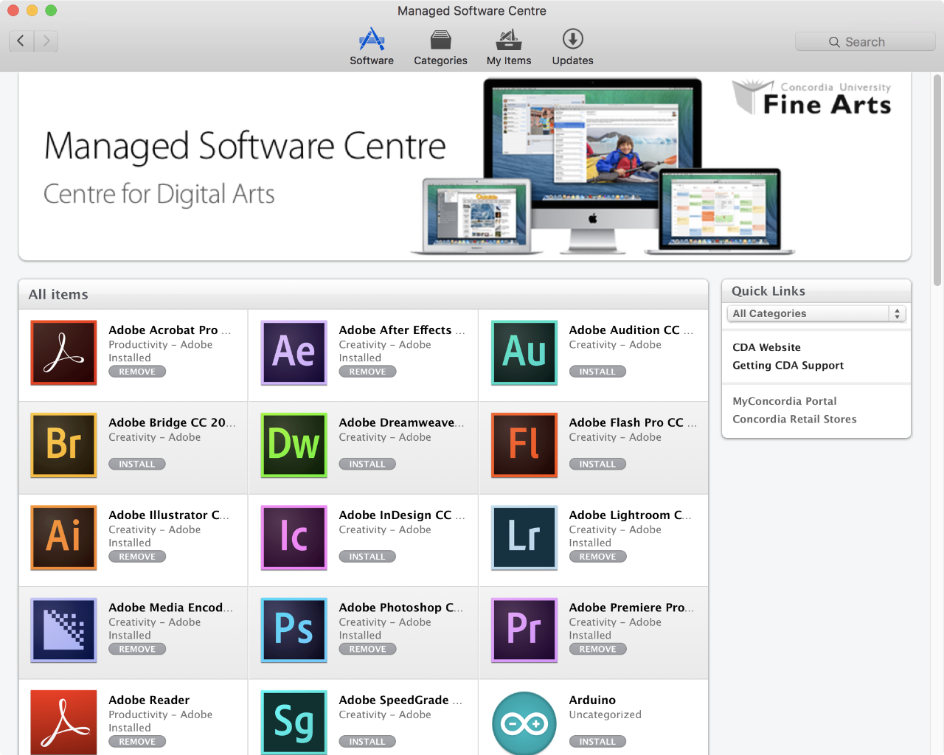Open the All Categories dropdown

tap(816, 313)
